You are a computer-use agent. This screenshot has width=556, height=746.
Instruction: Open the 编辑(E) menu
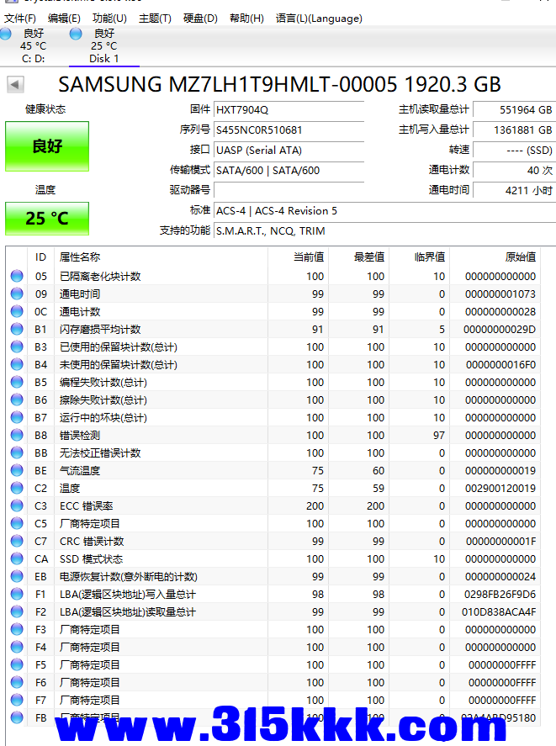click(64, 18)
